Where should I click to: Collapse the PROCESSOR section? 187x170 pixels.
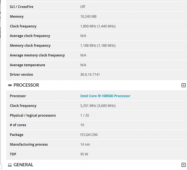tap(184, 85)
